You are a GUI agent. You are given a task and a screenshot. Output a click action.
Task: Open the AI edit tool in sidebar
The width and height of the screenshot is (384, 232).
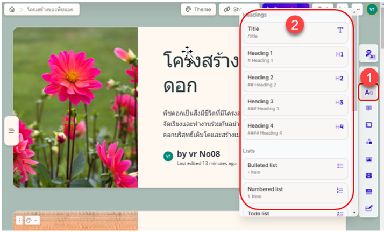click(368, 53)
